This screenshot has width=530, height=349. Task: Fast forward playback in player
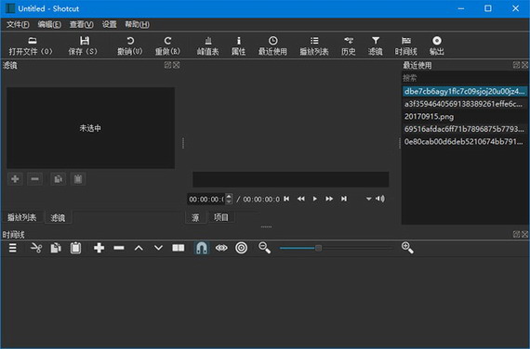tap(329, 199)
